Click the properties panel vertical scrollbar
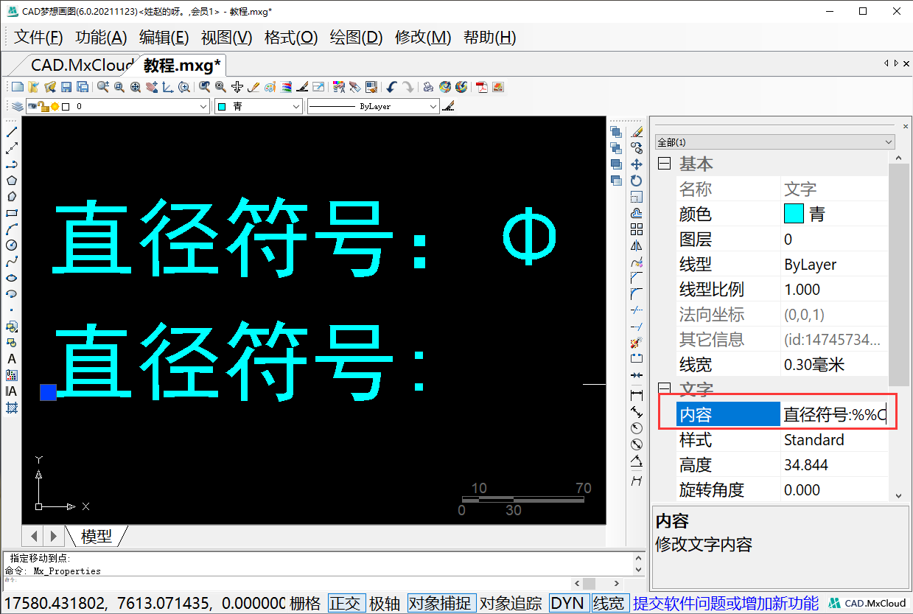Screen dimensions: 913x614 click(899, 274)
